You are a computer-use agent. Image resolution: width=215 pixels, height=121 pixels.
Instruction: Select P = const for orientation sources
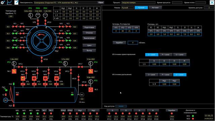pyautogui.click(x=166, y=54)
